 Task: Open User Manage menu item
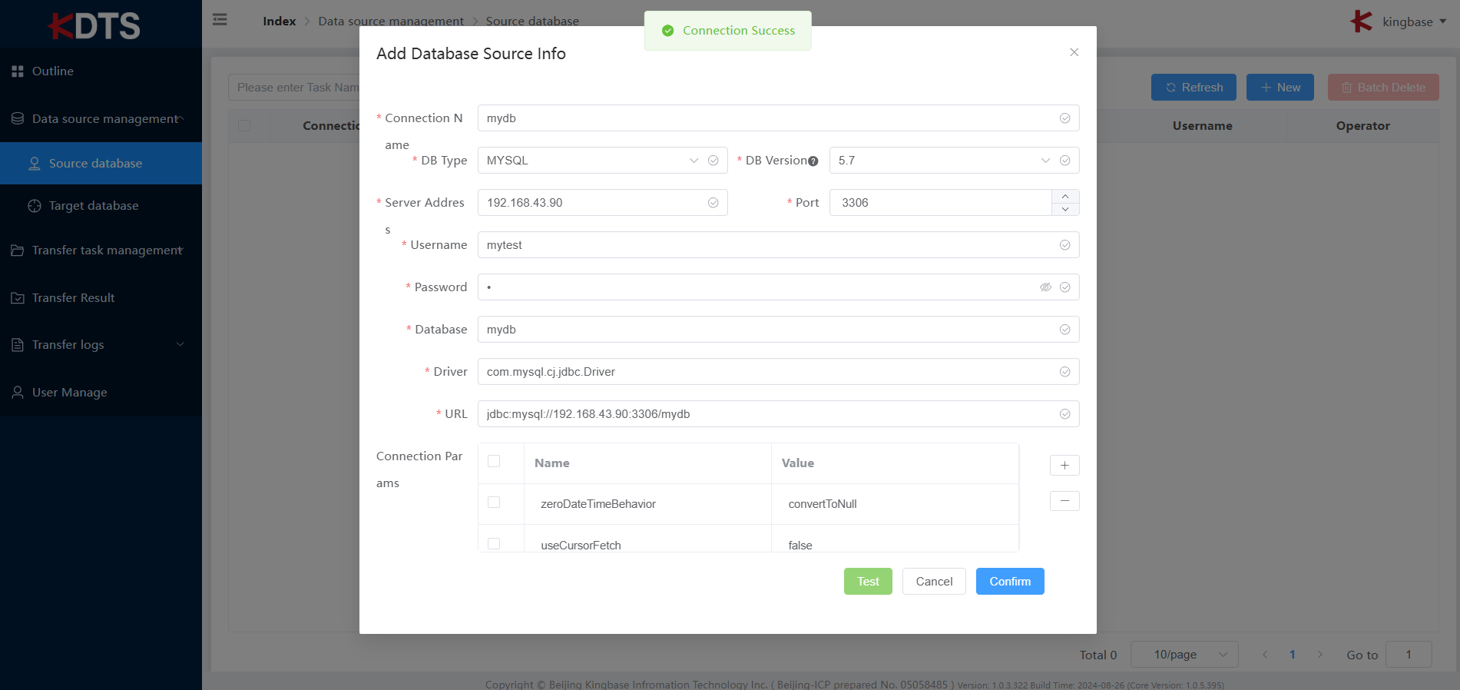click(101, 393)
